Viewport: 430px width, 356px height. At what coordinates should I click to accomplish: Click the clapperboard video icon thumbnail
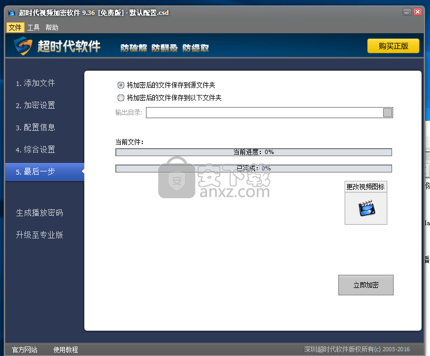pos(366,208)
